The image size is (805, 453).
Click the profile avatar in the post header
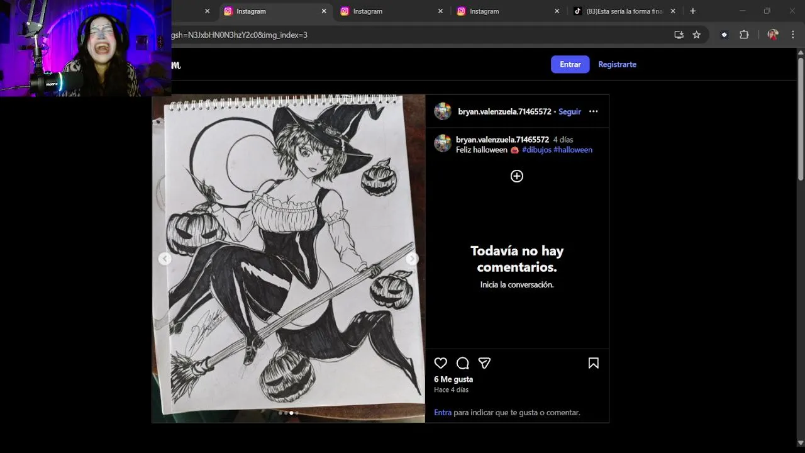point(443,111)
